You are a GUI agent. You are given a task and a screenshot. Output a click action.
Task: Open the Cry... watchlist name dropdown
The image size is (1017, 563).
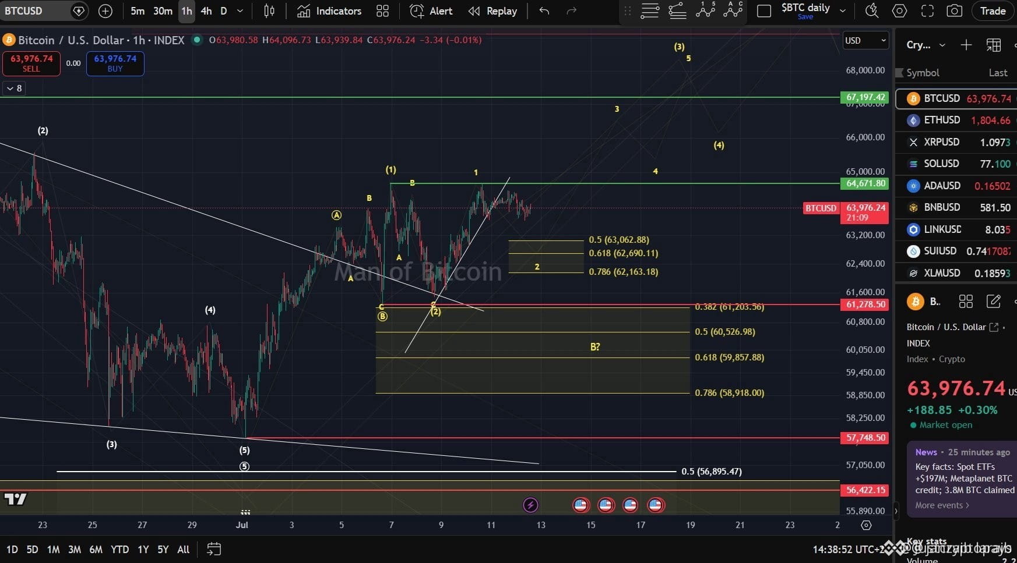(925, 45)
